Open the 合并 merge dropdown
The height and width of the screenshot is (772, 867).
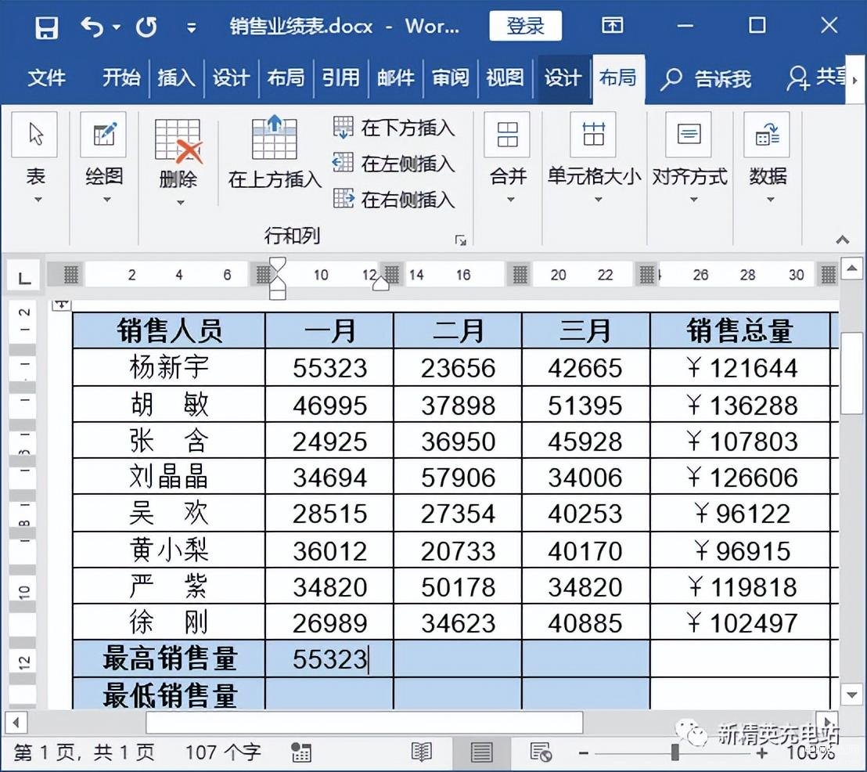click(x=508, y=158)
